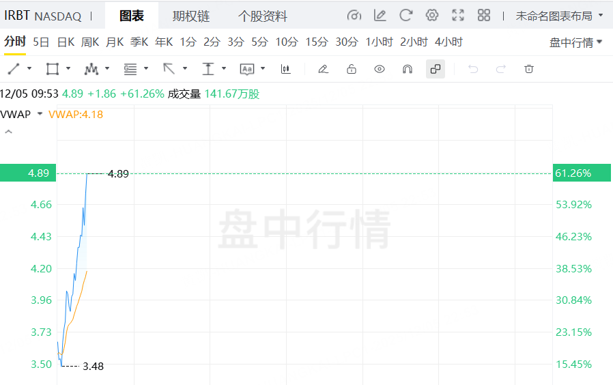Select the text annotation tool
Viewport: 613px width, 385px height.
click(247, 69)
